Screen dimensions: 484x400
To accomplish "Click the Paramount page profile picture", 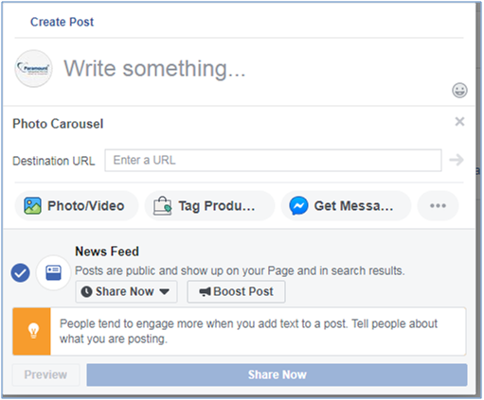I will click(33, 68).
